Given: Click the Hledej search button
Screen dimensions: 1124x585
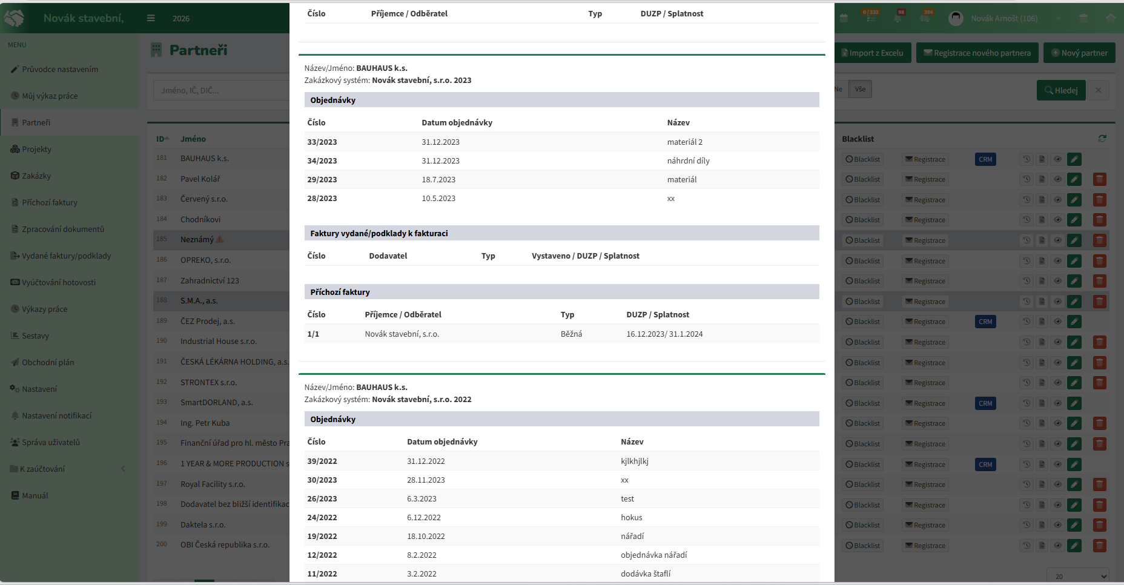Looking at the screenshot, I should (1060, 90).
